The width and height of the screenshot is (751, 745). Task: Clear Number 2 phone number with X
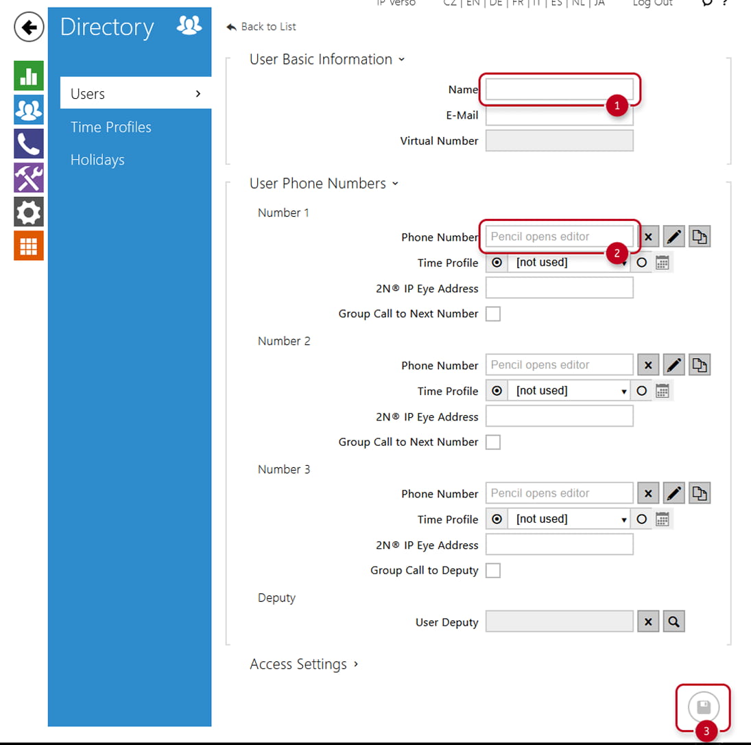tap(648, 365)
